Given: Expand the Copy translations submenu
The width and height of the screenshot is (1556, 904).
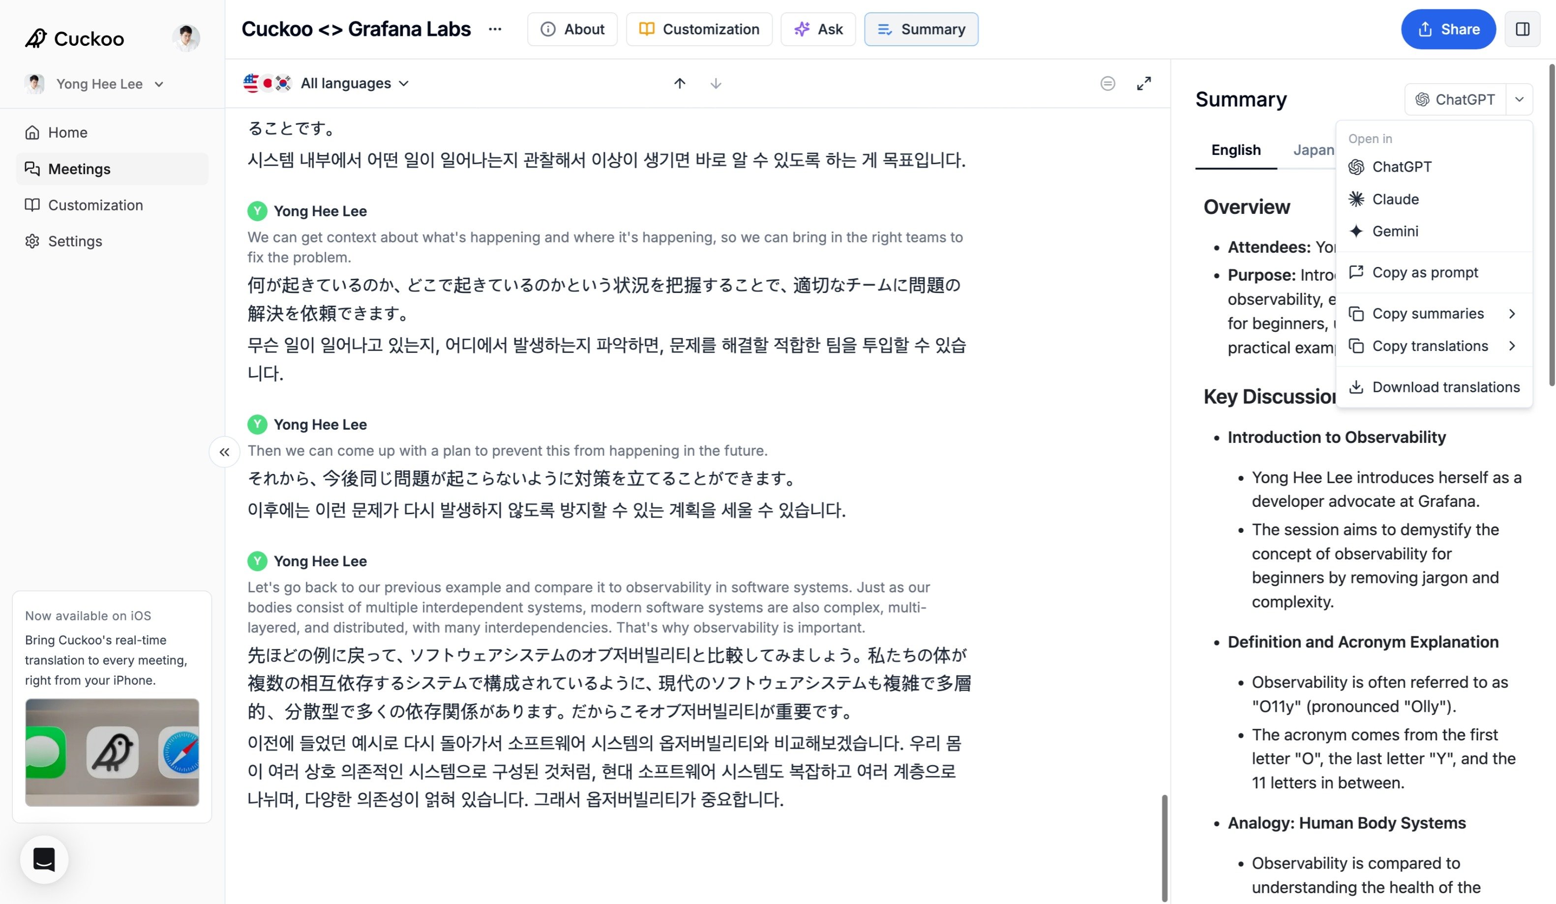Looking at the screenshot, I should click(x=1434, y=346).
